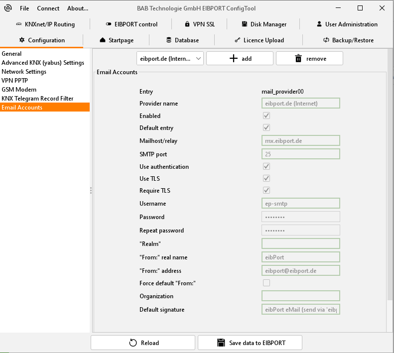This screenshot has height=353, width=394.
Task: Click the VPN SSL lock icon
Action: (187, 24)
